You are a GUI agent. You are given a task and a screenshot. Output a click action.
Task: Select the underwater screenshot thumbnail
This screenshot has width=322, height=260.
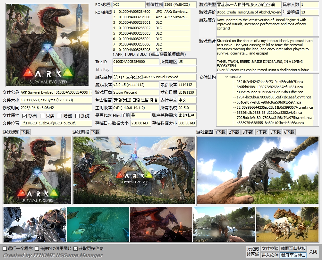pyautogui.click(x=98, y=224)
